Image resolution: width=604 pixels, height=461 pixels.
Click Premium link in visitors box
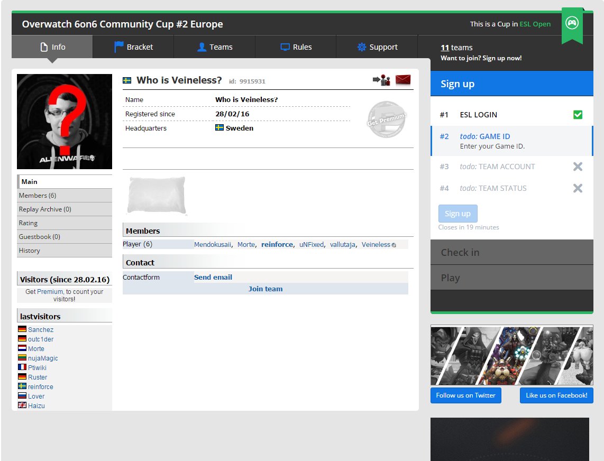point(50,291)
